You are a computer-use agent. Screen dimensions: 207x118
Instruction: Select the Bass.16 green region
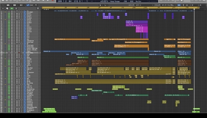123,57
